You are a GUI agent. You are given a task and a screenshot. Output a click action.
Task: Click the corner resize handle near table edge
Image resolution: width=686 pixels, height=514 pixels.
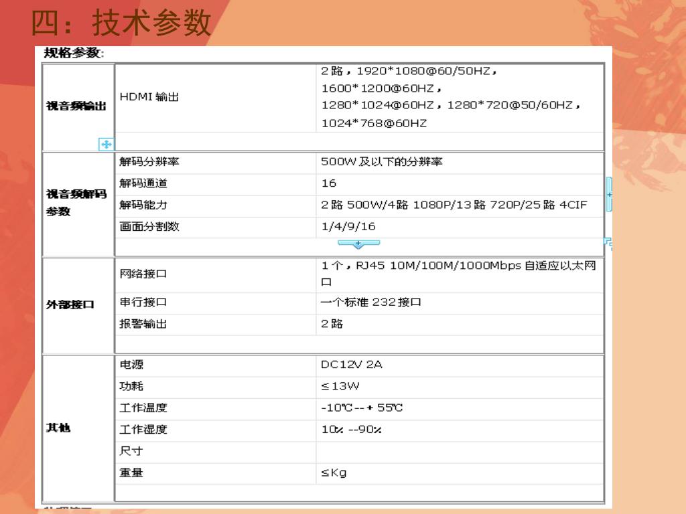coord(608,244)
